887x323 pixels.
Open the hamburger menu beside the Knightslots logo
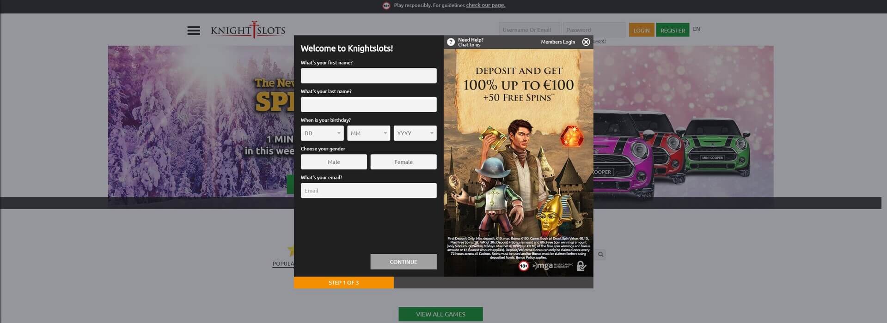[194, 31]
